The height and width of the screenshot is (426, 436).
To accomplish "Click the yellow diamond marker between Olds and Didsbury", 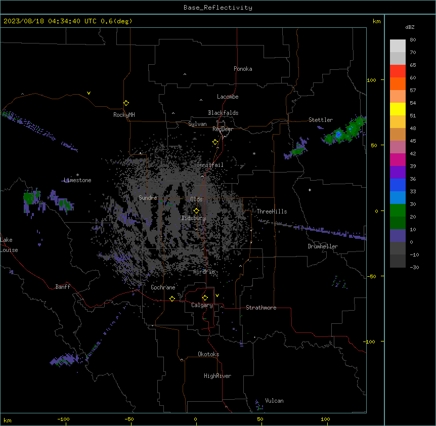I will 196,211.
